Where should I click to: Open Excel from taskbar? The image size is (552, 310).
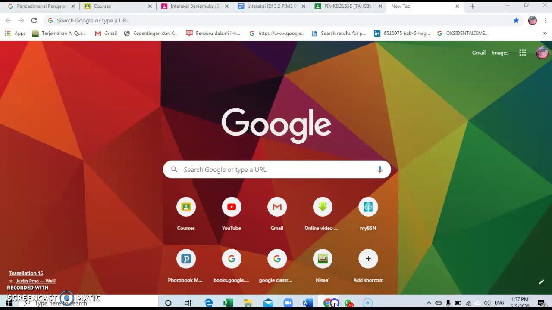click(228, 303)
